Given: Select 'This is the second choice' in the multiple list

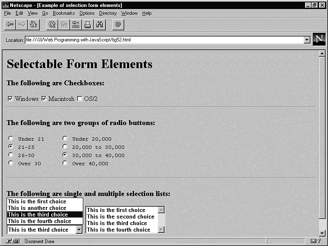Looking at the screenshot, I should (x=121, y=216).
